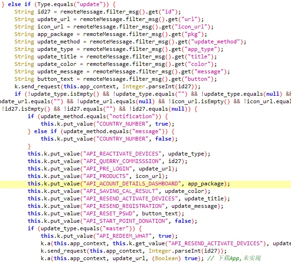This screenshot has width=291, height=262.
Task: Click "API_PRE_LOGIN" put_value line
Action: coord(102,169)
